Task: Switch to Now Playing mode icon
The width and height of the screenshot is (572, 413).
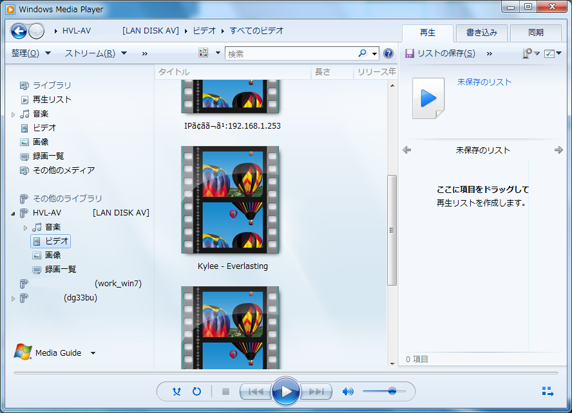Action: click(548, 392)
